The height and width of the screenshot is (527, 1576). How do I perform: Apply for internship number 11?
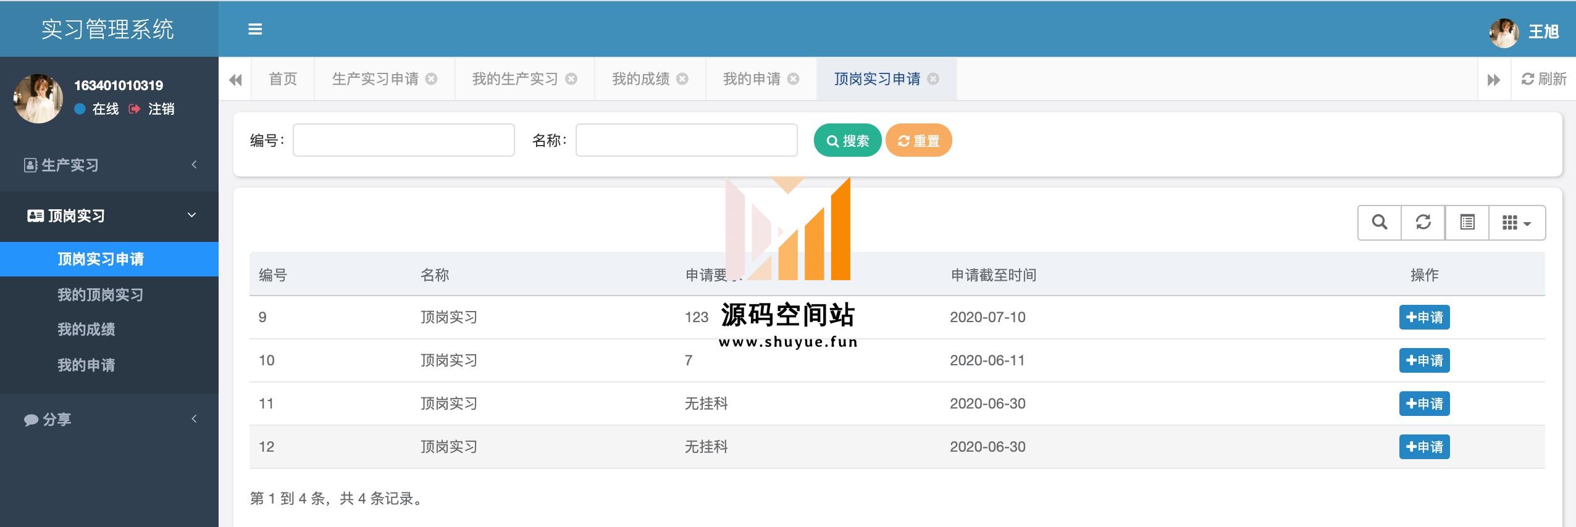(1424, 404)
